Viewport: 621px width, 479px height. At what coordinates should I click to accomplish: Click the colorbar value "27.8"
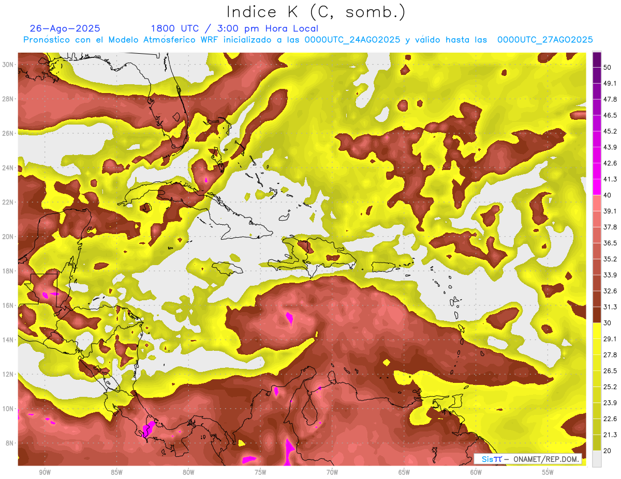point(610,355)
